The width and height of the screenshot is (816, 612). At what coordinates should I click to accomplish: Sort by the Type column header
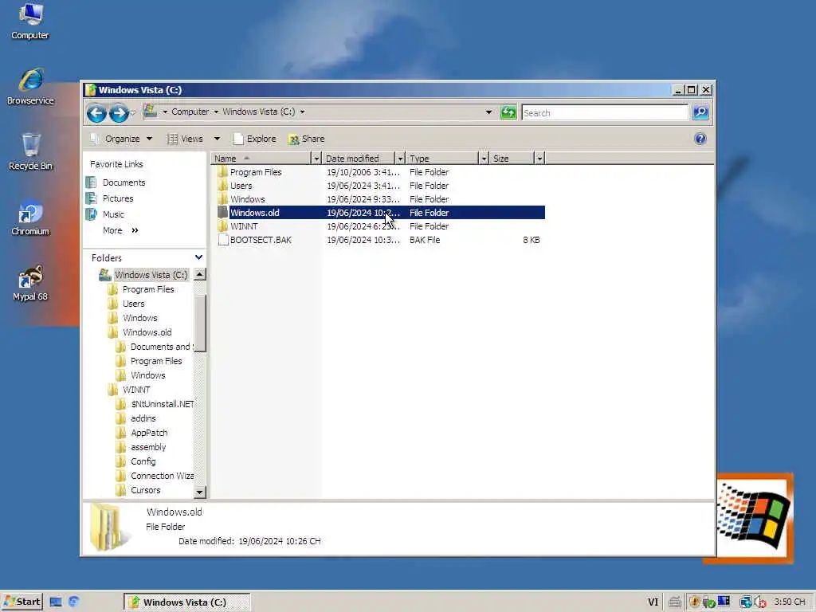(x=442, y=159)
